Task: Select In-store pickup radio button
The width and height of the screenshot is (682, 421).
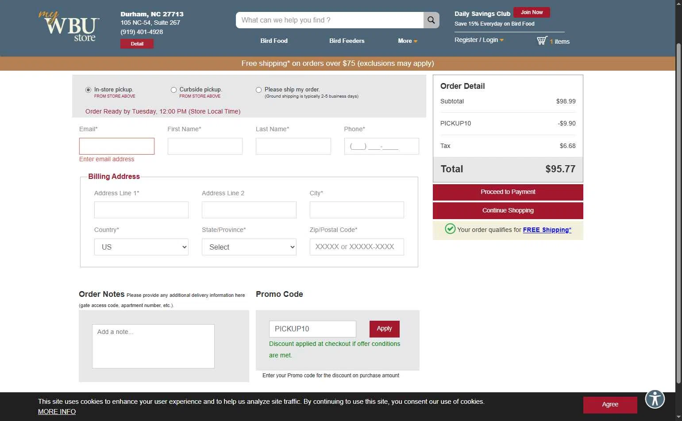Action: click(x=88, y=90)
